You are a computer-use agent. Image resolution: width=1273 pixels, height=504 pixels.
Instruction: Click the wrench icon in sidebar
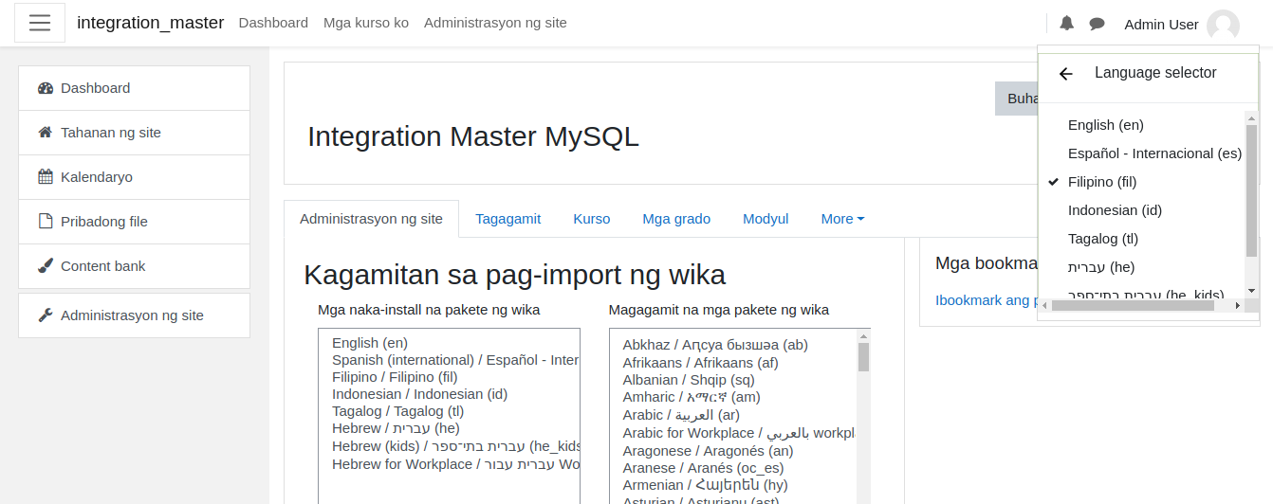coord(46,315)
